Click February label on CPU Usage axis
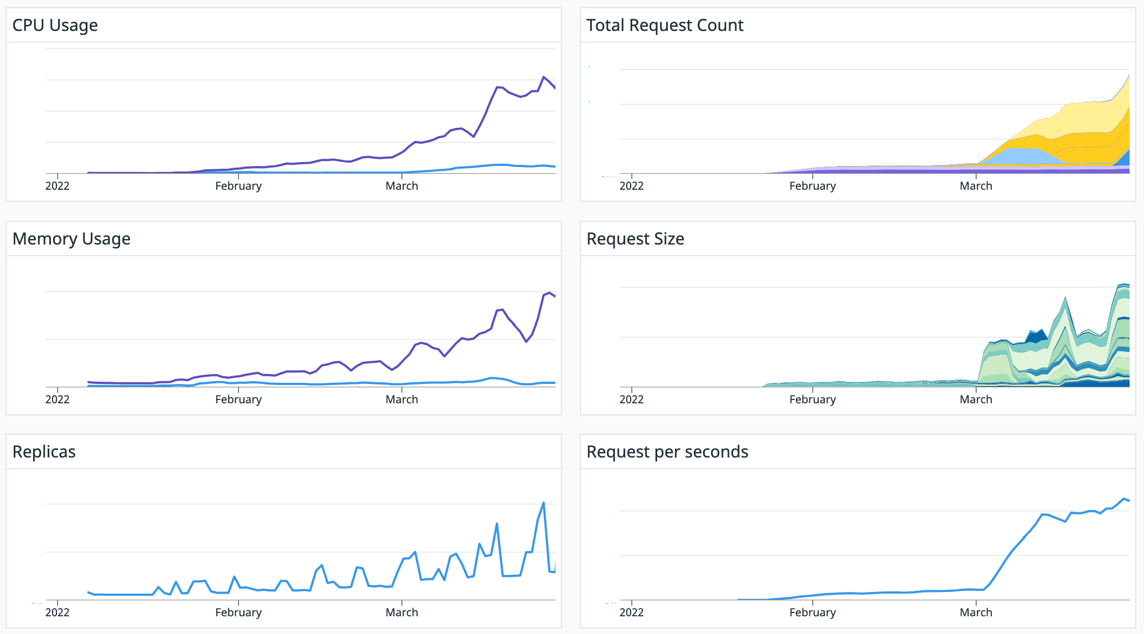 [238, 186]
